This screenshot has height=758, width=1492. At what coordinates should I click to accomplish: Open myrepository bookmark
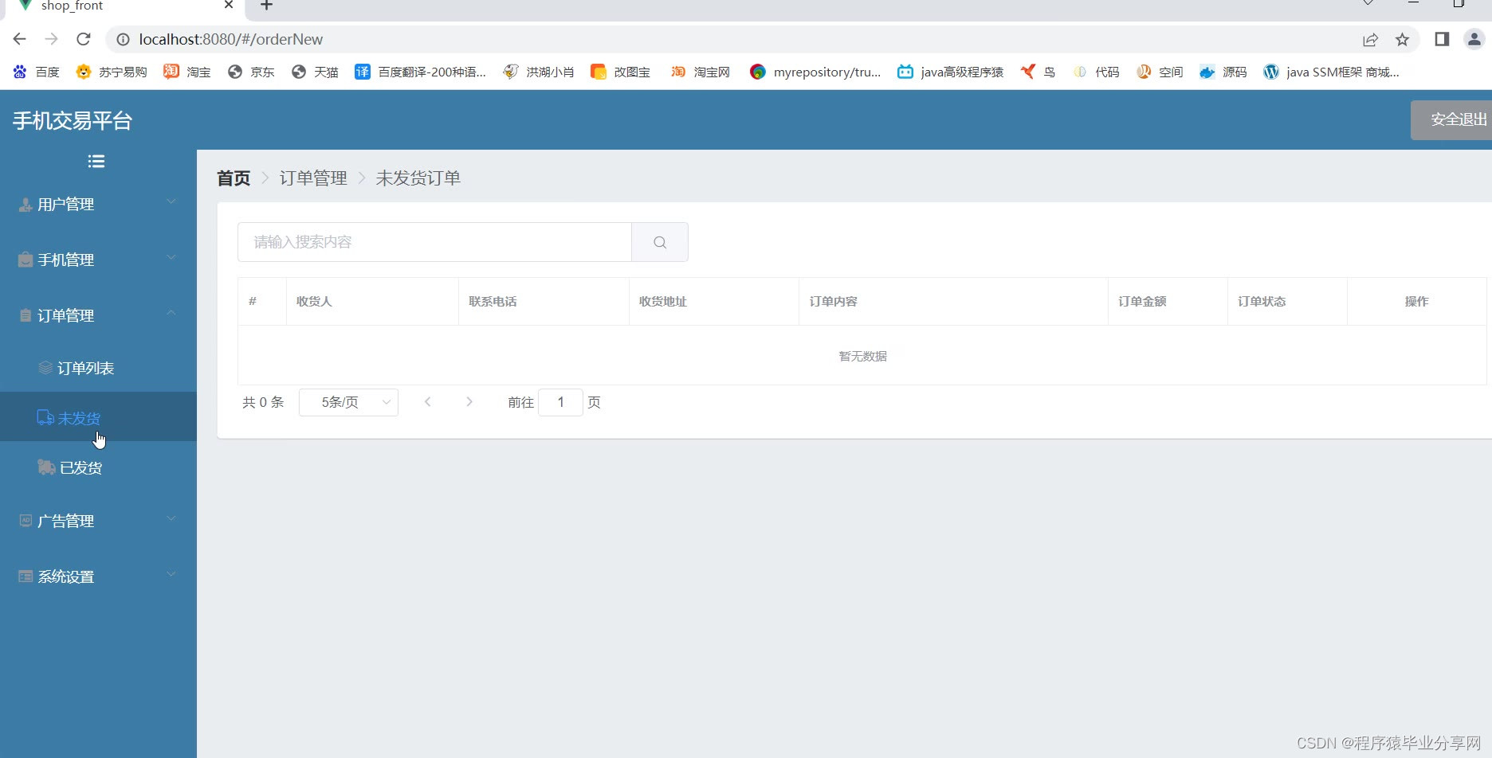pyautogui.click(x=815, y=72)
